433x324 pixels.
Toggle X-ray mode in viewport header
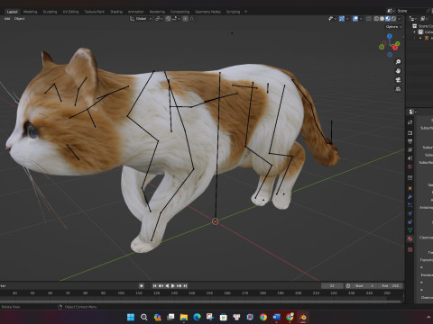[x=369, y=19]
